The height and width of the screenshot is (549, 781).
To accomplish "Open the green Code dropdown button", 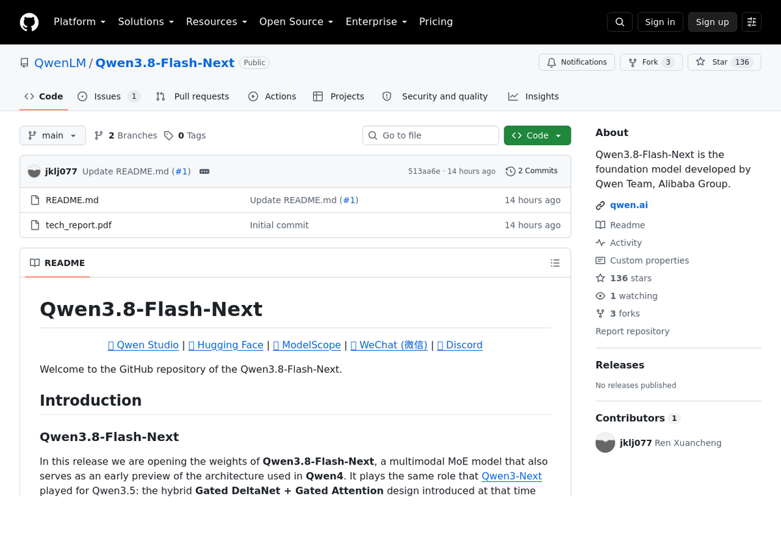I will click(x=537, y=135).
